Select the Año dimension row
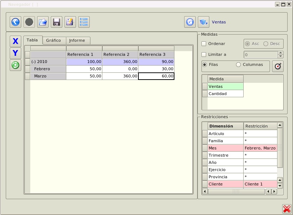The height and width of the screenshot is (215, 293). click(225, 162)
